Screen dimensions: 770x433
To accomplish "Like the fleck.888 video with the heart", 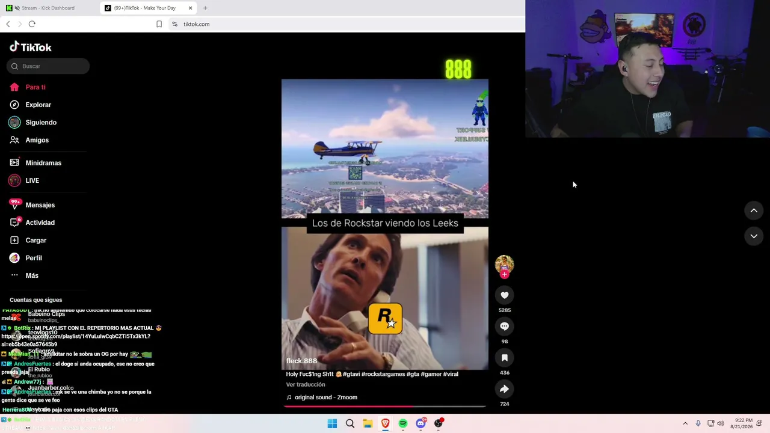I will (504, 295).
